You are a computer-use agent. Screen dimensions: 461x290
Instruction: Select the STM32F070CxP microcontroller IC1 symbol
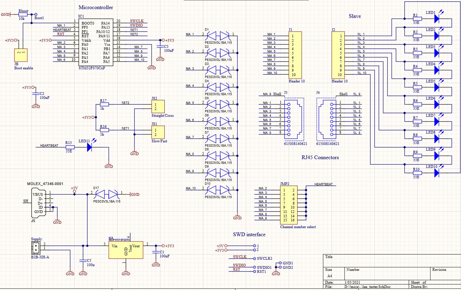tap(96, 42)
